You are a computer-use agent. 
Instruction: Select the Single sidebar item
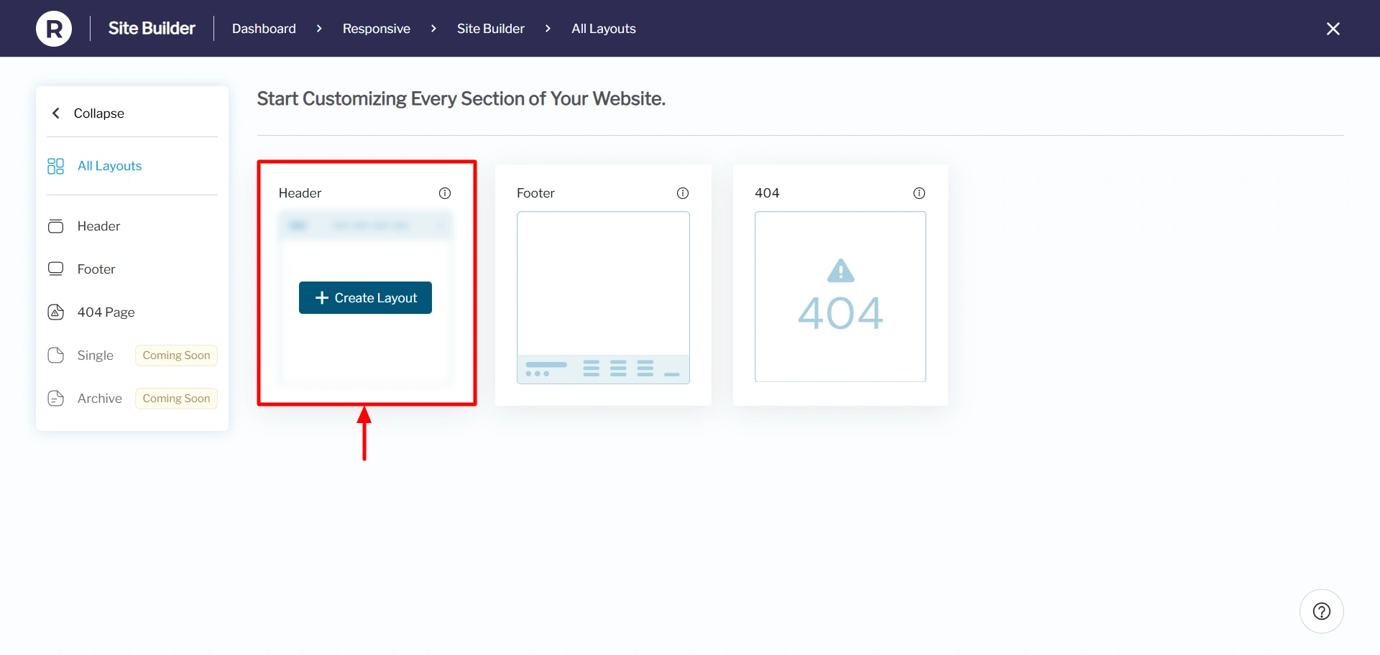pos(96,356)
